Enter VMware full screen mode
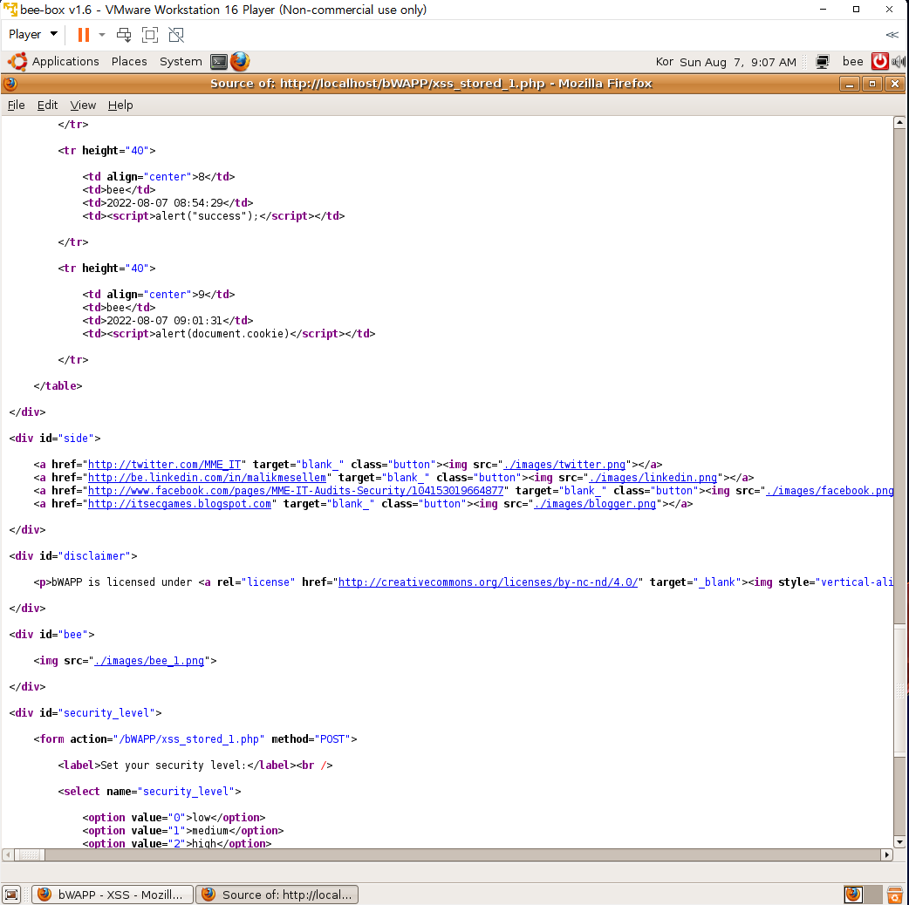Viewport: 909px width, 905px height. (149, 35)
